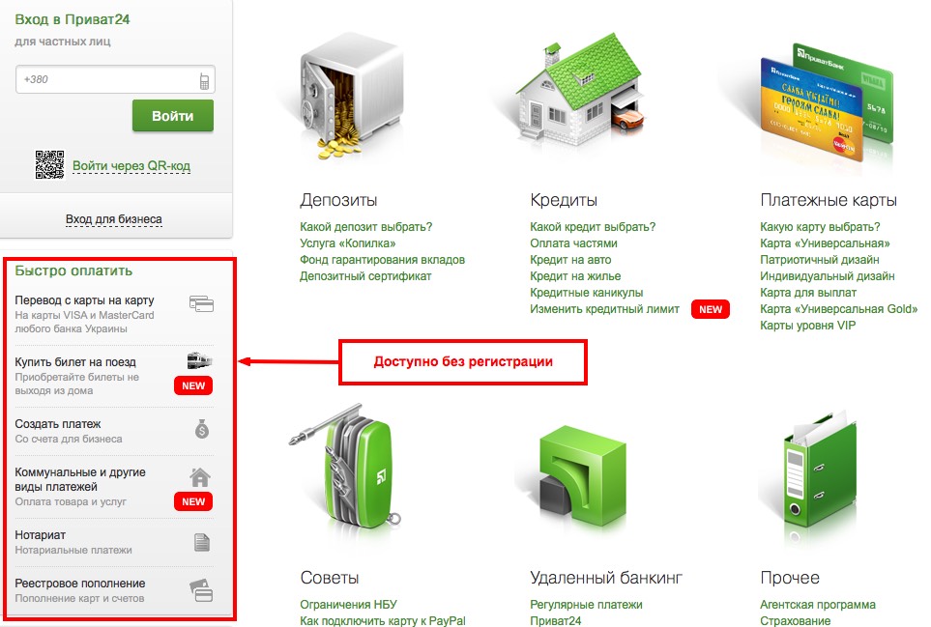Open Какой депозит выбрать? link
The image size is (931, 627).
tap(365, 227)
